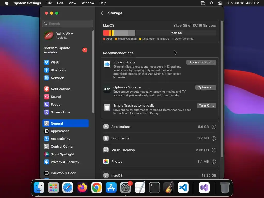Launch Visual Studio Code from Dock
The height and width of the screenshot is (198, 264).
tap(183, 187)
